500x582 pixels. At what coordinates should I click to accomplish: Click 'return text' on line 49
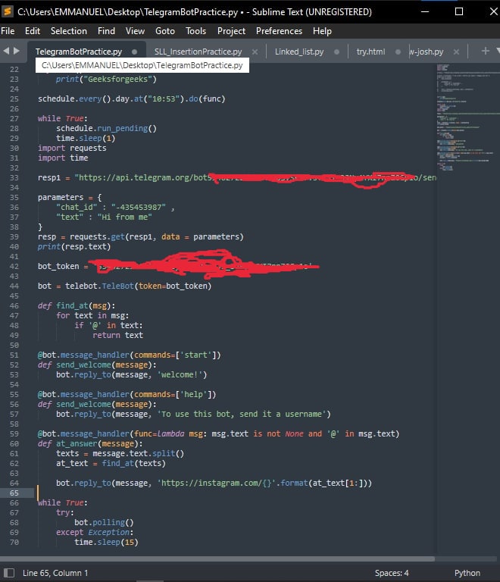tap(117, 335)
